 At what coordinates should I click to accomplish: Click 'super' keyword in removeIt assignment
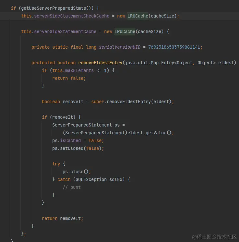(98, 102)
